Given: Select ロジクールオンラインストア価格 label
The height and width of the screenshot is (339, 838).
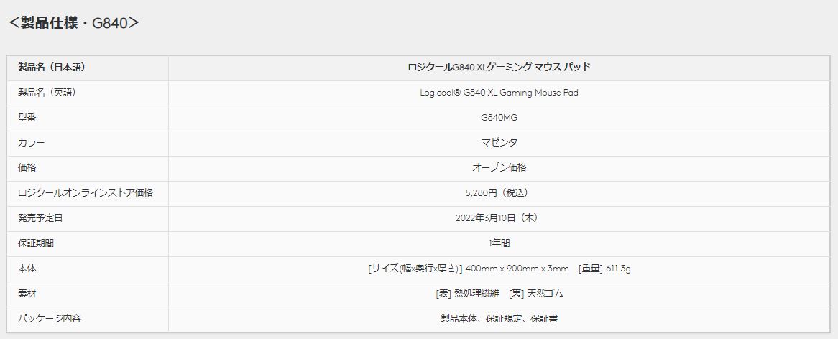Looking at the screenshot, I should click(x=86, y=192).
